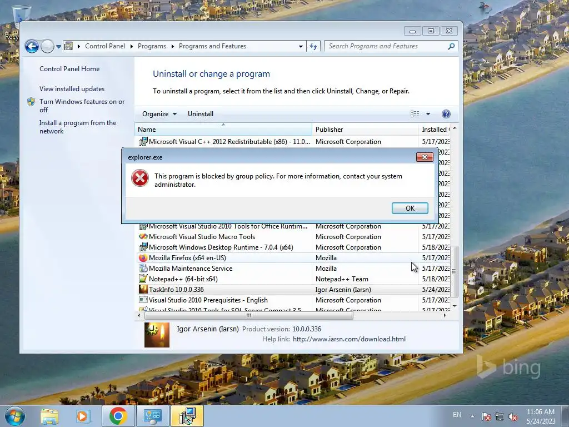Open the Organize dropdown menu

click(x=159, y=113)
